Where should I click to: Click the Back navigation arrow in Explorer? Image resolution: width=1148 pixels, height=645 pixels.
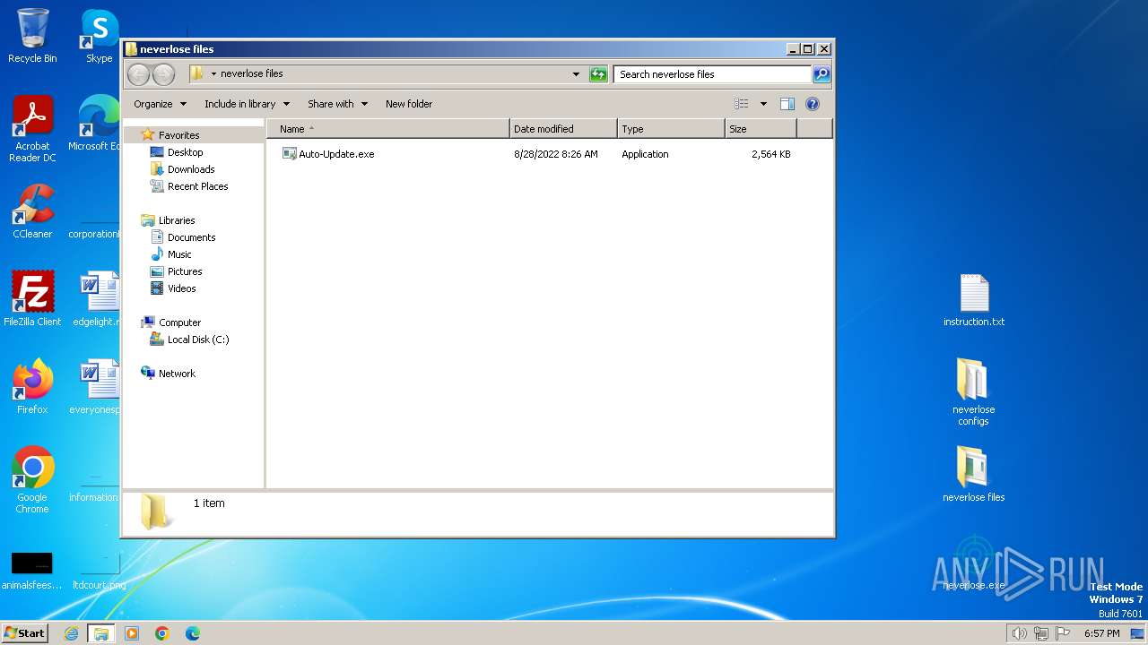(x=139, y=74)
